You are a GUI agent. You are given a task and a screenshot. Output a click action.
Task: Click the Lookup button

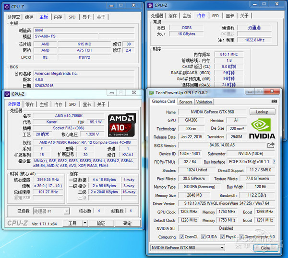(x=262, y=112)
